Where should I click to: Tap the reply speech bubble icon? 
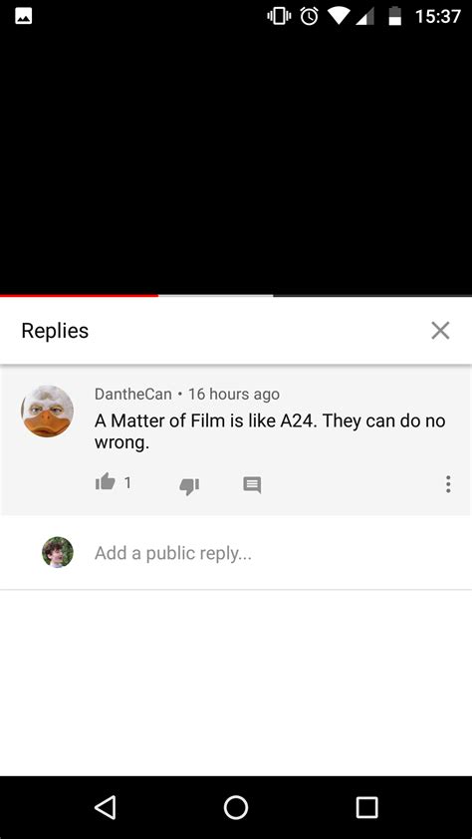pos(252,485)
